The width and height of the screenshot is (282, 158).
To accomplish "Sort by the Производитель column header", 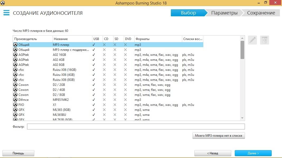I will (x=33, y=39).
